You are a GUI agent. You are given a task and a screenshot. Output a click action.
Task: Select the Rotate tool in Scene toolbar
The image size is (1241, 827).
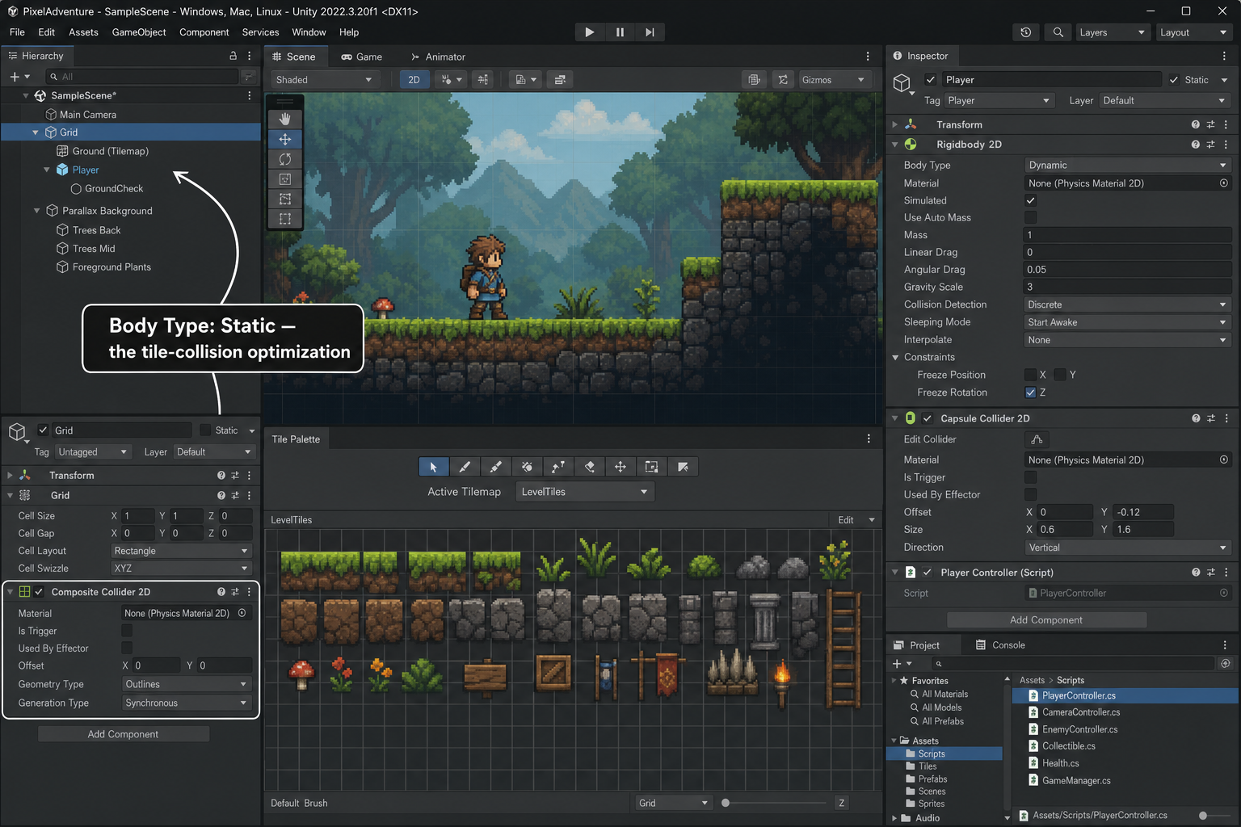pos(285,159)
